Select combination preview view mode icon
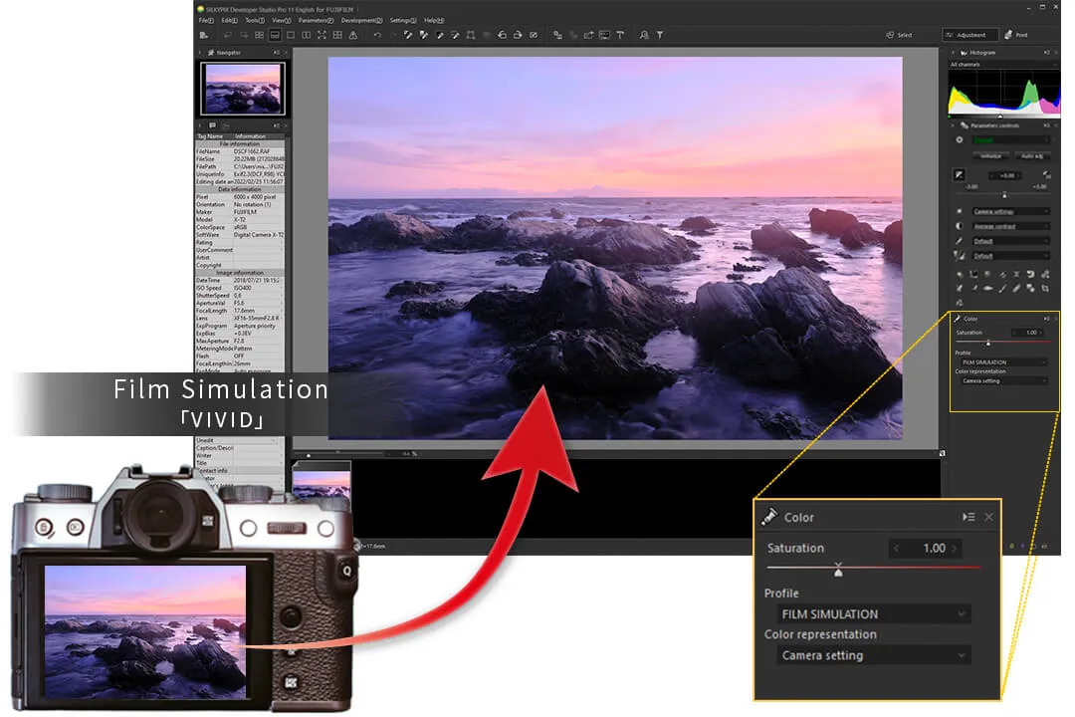 click(x=275, y=35)
